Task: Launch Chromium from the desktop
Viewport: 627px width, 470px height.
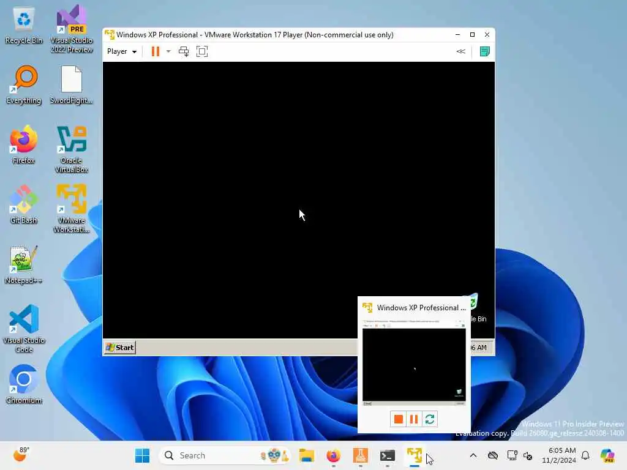Action: pos(24,384)
